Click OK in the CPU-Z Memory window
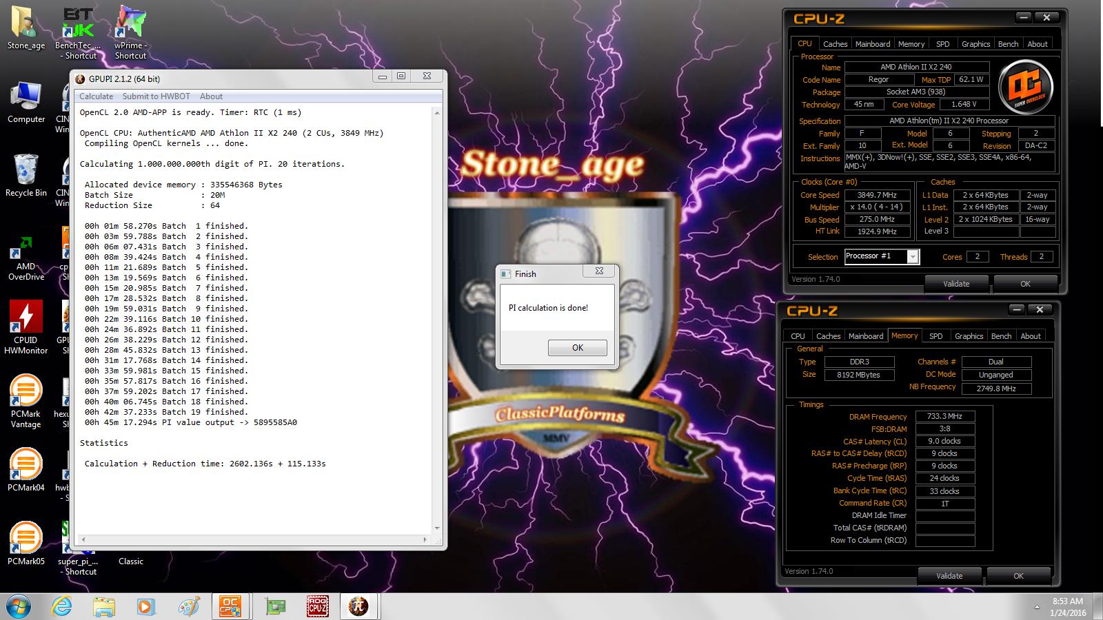This screenshot has width=1103, height=620. [x=1018, y=576]
